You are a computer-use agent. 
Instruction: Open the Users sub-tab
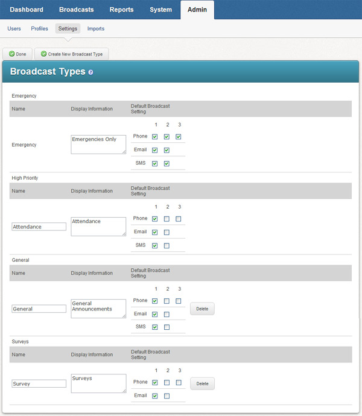(x=14, y=29)
